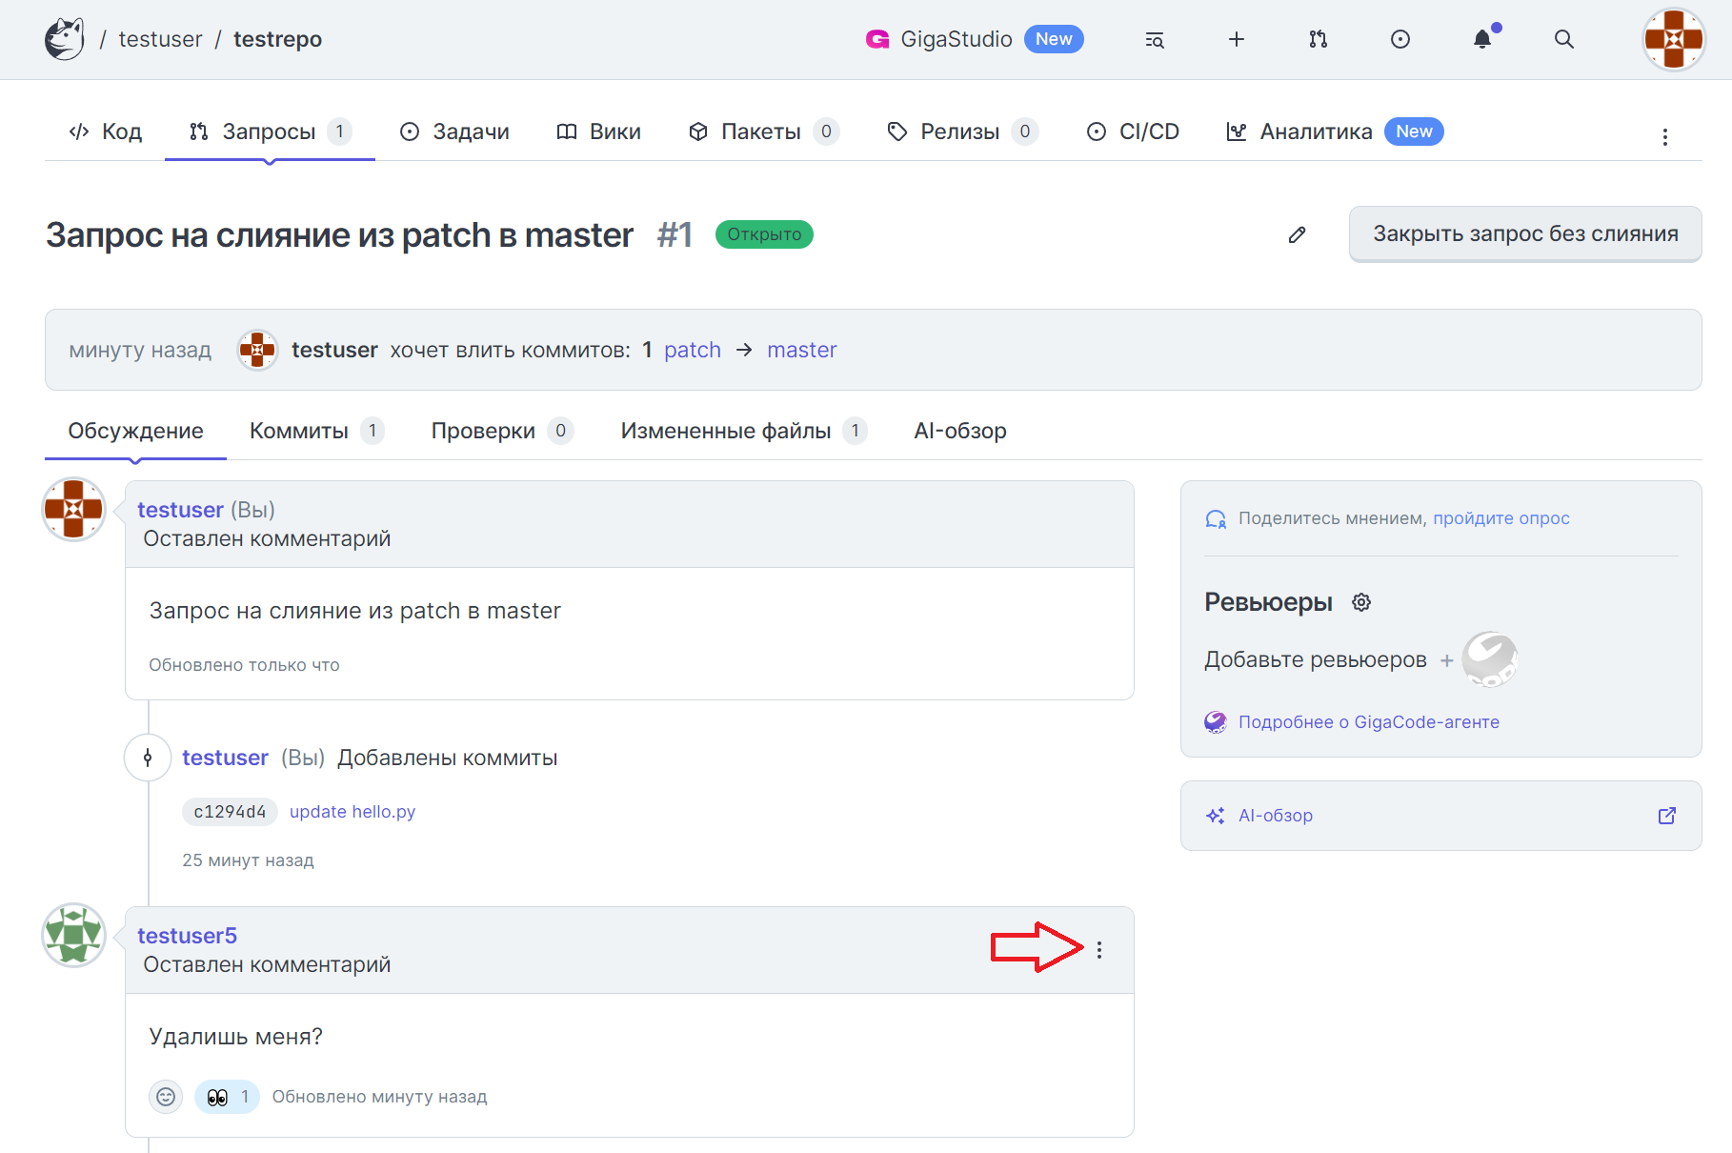
Task: Open testuser5 comment three-dot menu
Action: tap(1099, 950)
